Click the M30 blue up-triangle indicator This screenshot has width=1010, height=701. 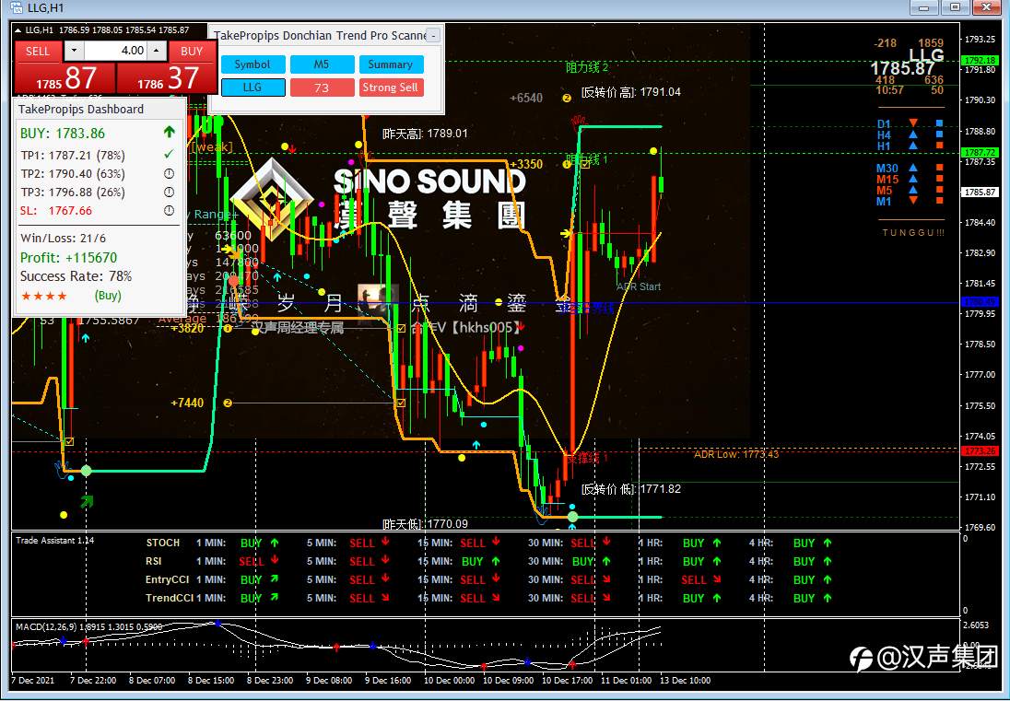(x=913, y=168)
